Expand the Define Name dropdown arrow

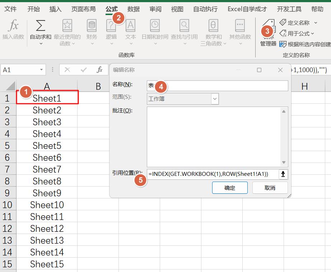(x=316, y=23)
